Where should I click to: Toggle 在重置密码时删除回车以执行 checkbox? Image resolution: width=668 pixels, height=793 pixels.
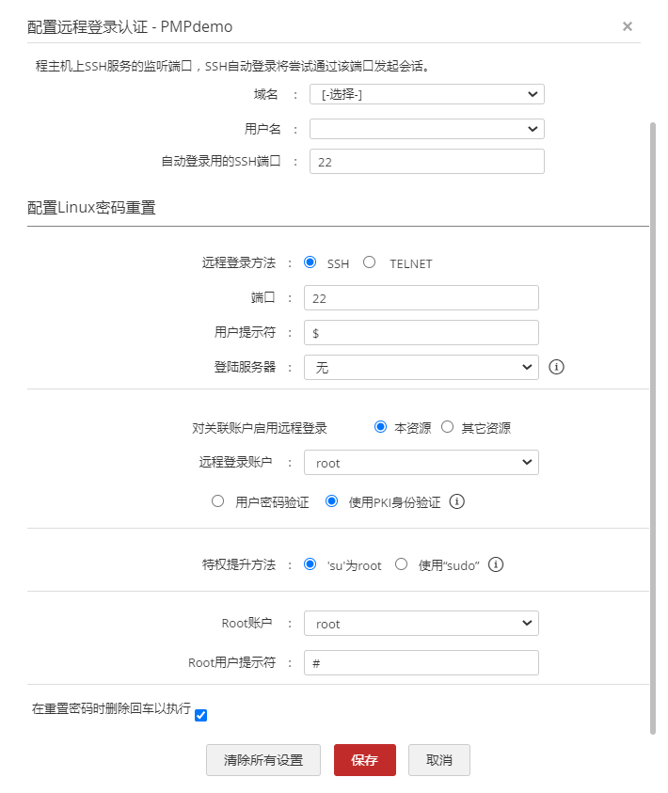(200, 716)
